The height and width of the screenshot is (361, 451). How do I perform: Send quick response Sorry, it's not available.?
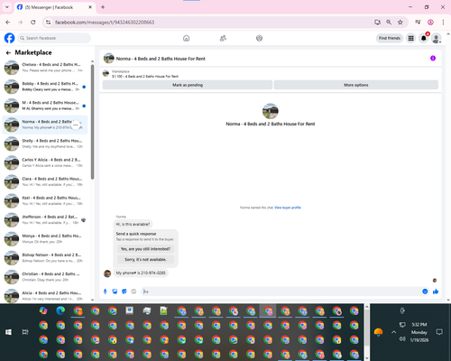click(x=145, y=260)
